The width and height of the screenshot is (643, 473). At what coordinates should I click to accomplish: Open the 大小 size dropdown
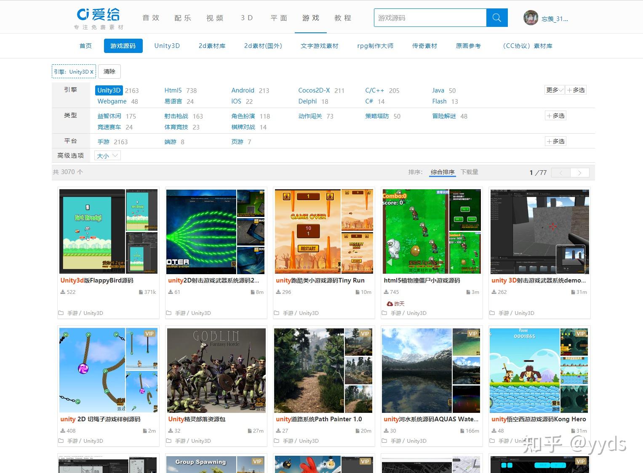point(107,156)
